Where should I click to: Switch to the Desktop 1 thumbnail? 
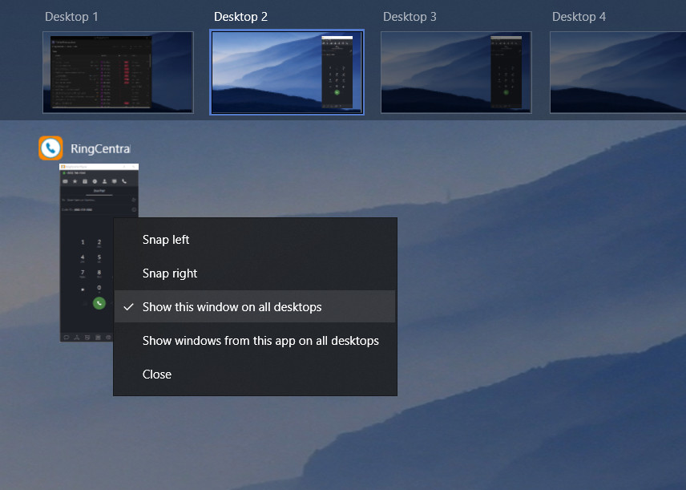point(118,72)
